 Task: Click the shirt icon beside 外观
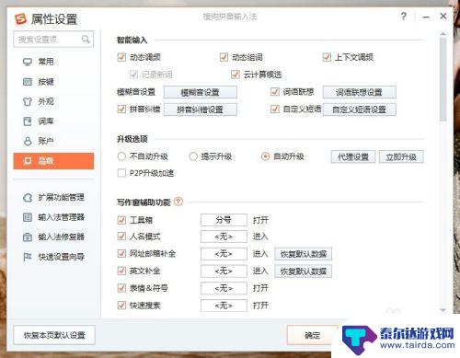[x=28, y=101]
